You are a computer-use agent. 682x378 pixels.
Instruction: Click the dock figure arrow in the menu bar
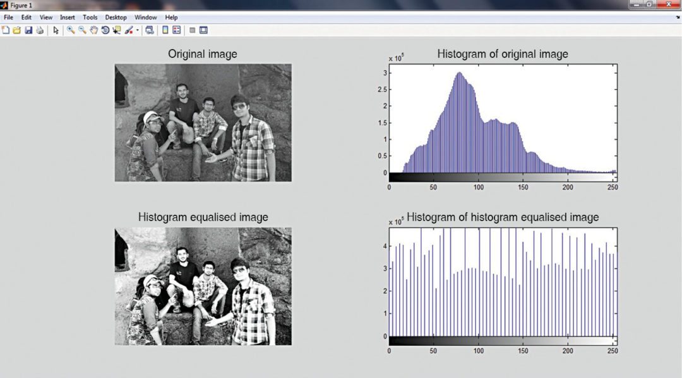point(677,18)
